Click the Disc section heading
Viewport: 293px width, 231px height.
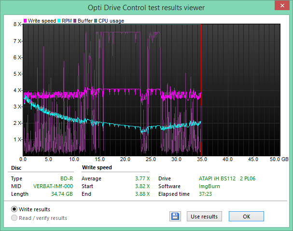(16, 168)
